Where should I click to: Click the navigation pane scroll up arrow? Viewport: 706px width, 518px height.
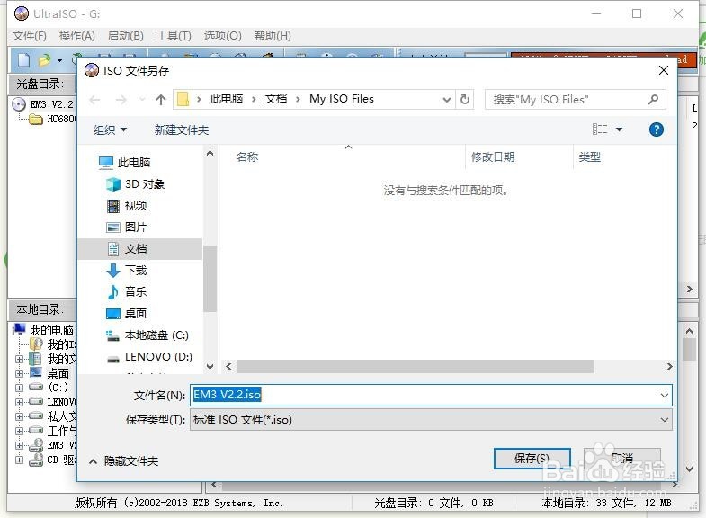point(210,153)
